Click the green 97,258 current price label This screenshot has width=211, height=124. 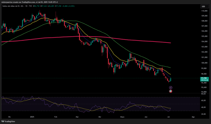coord(203,78)
